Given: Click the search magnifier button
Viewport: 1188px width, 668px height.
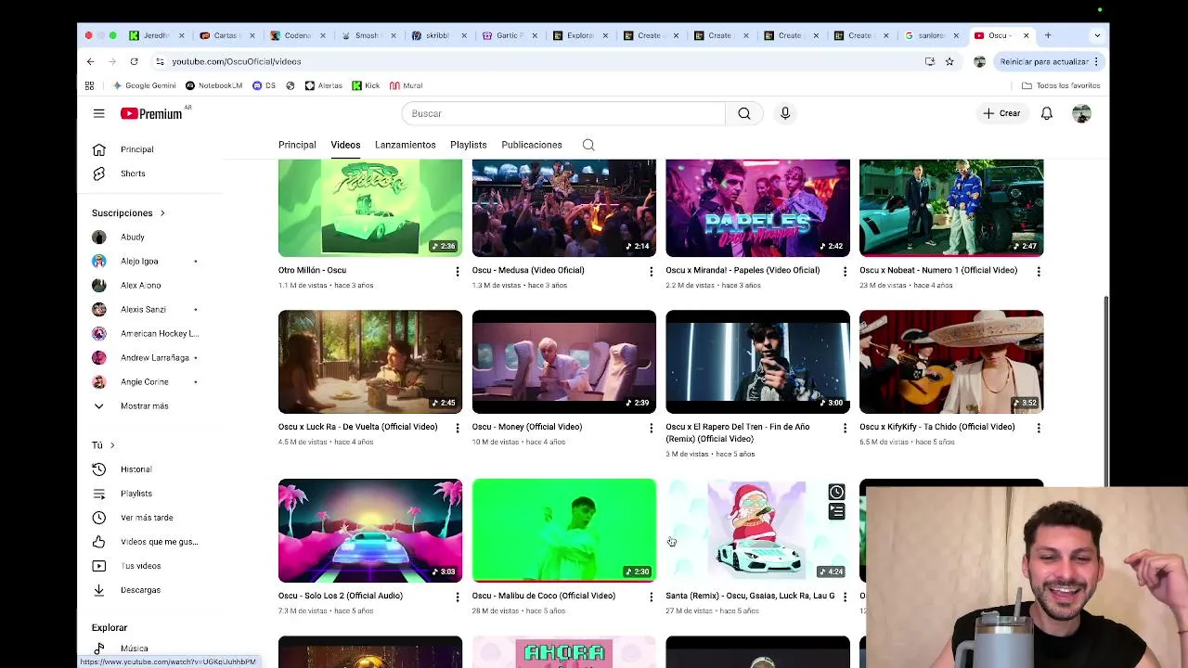Looking at the screenshot, I should 744,113.
